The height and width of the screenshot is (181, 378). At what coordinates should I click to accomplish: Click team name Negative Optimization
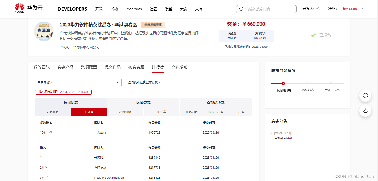109,178
